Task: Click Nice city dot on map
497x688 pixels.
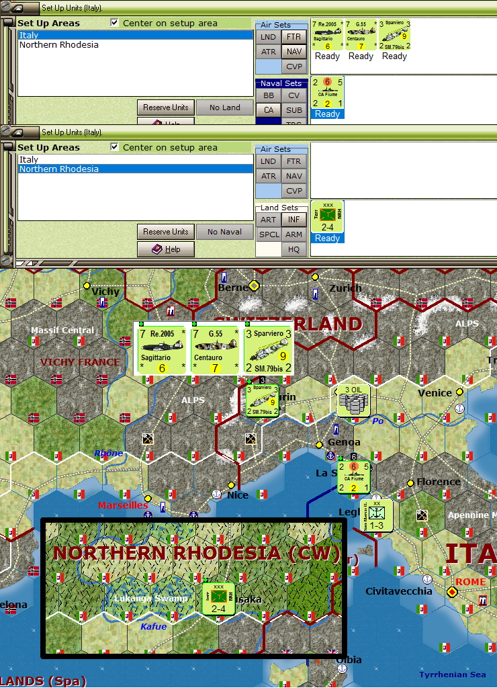Action: (x=231, y=485)
